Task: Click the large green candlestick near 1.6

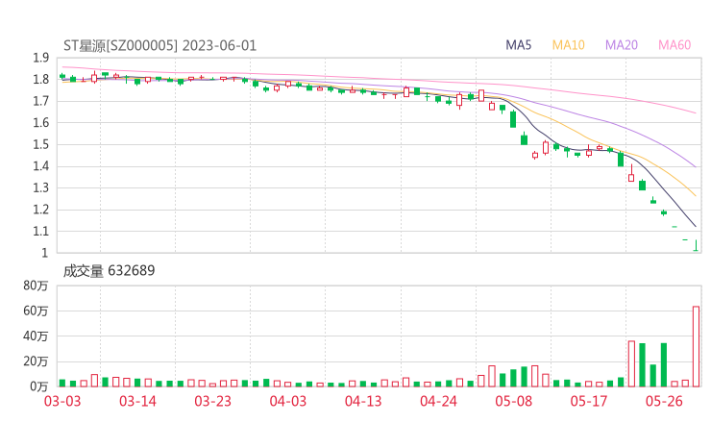Action: pyautogui.click(x=513, y=119)
